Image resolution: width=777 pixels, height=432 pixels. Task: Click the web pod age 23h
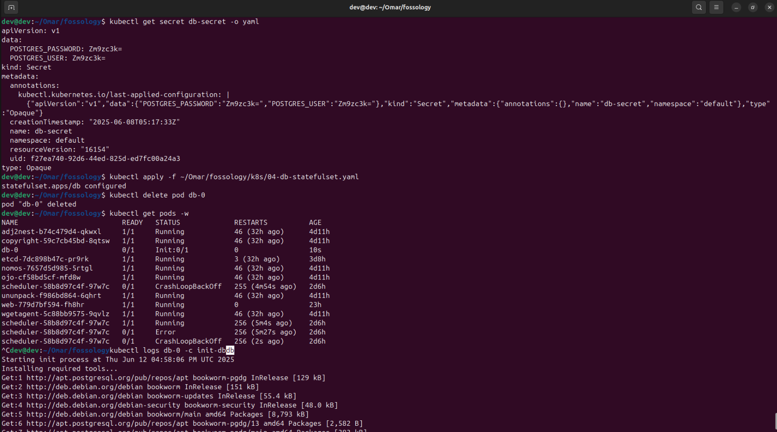point(315,305)
